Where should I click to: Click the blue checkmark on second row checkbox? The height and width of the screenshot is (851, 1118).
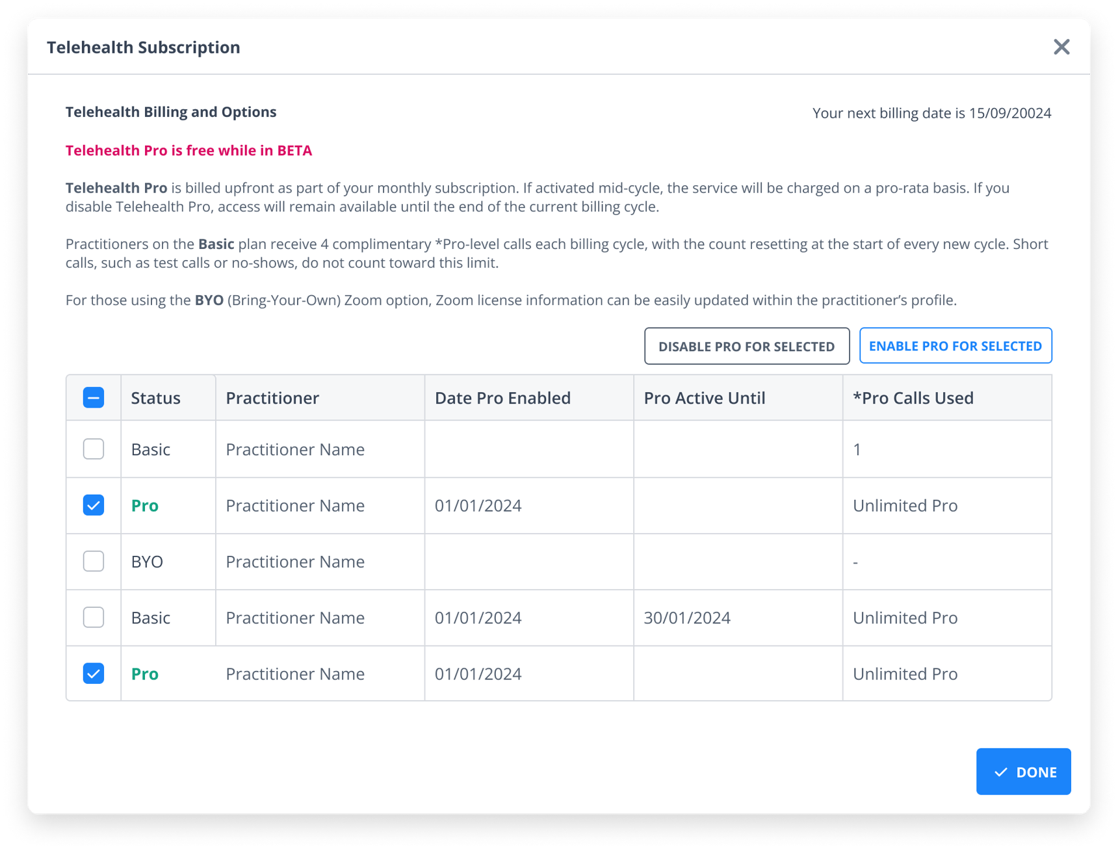pyautogui.click(x=93, y=505)
